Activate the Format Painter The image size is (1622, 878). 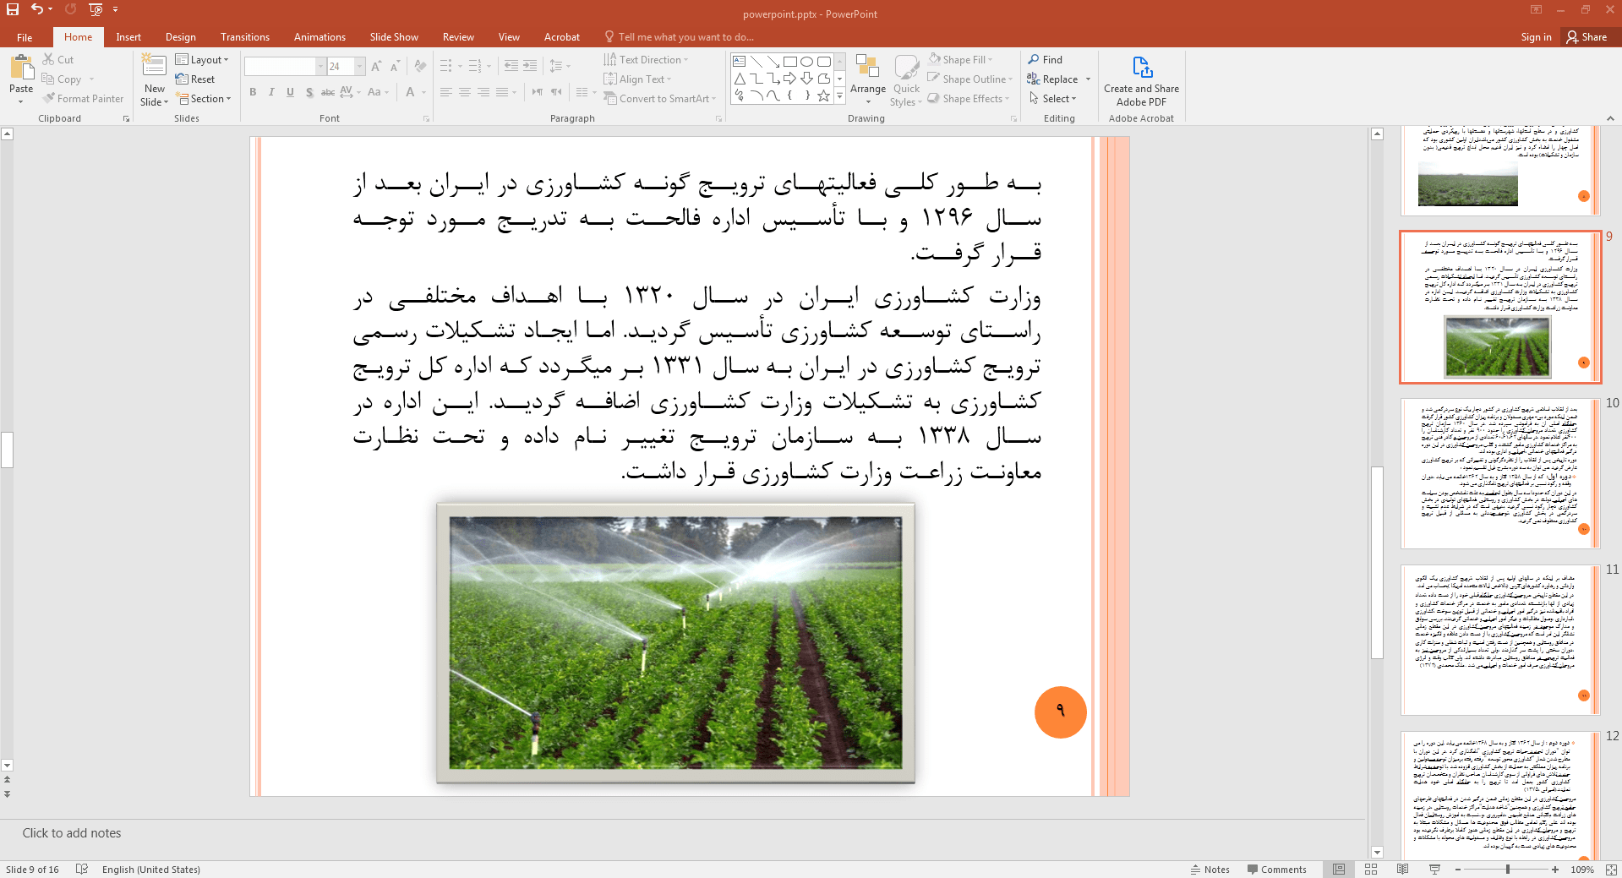coord(84,99)
